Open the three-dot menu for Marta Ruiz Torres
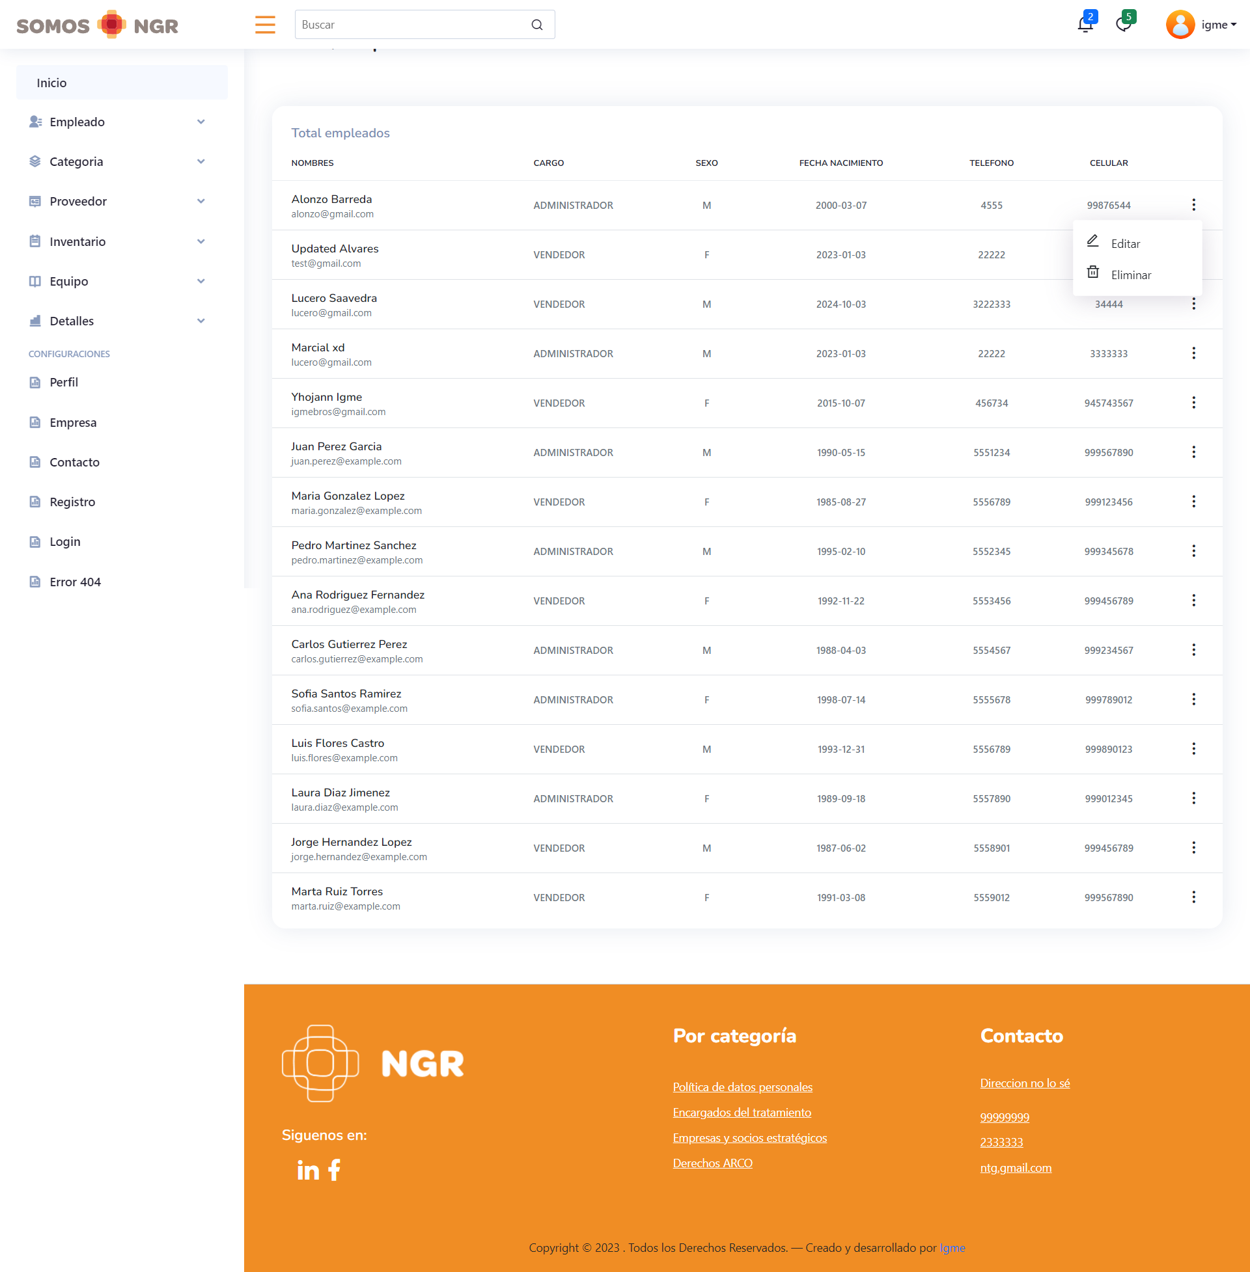 click(x=1194, y=896)
